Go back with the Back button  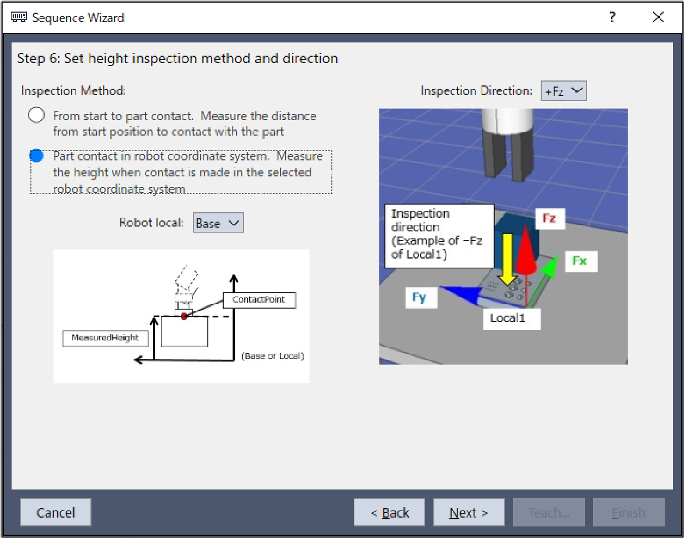point(389,513)
